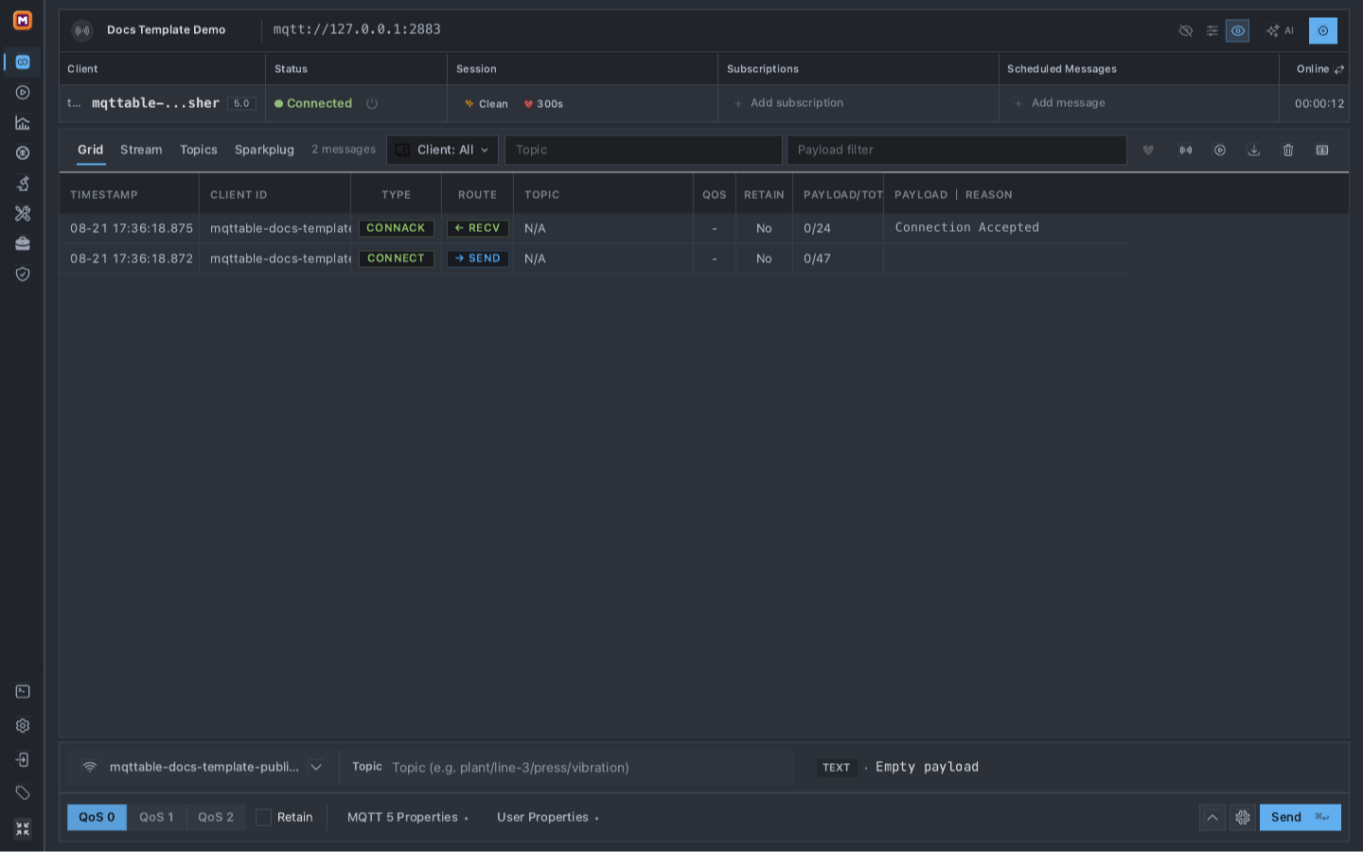Open the microscope sidebar icon
This screenshot has height=852, width=1363.
coord(23,184)
